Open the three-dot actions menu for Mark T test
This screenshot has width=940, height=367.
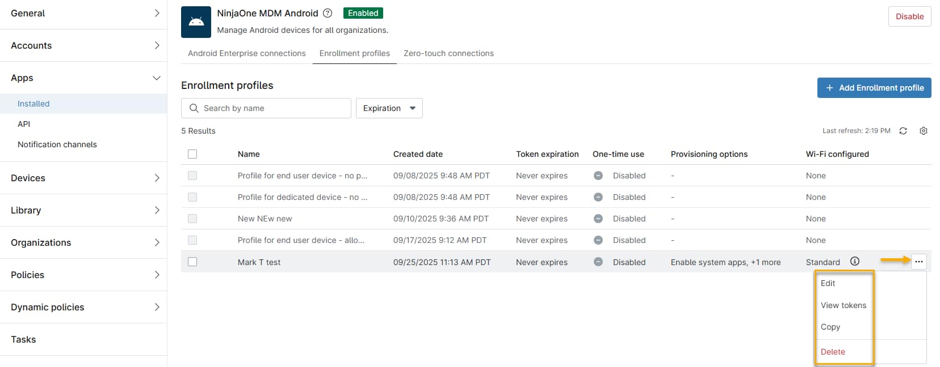[918, 262]
